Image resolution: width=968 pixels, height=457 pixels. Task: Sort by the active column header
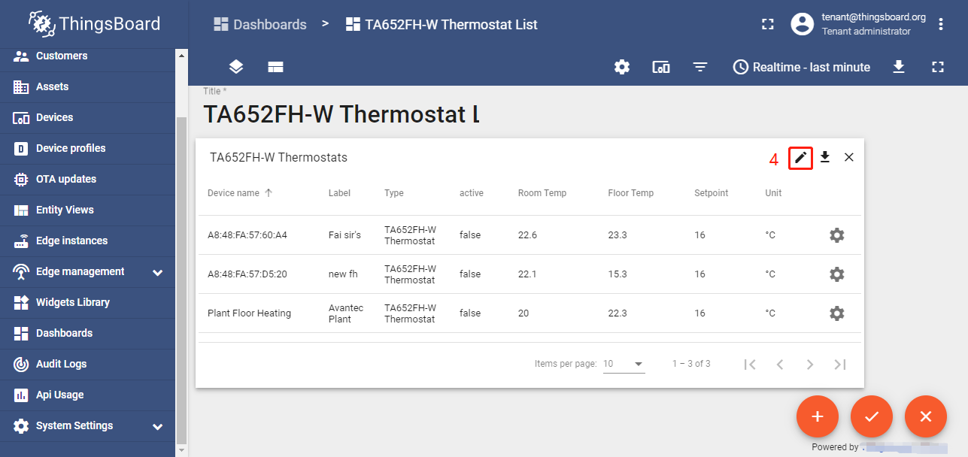tap(472, 193)
